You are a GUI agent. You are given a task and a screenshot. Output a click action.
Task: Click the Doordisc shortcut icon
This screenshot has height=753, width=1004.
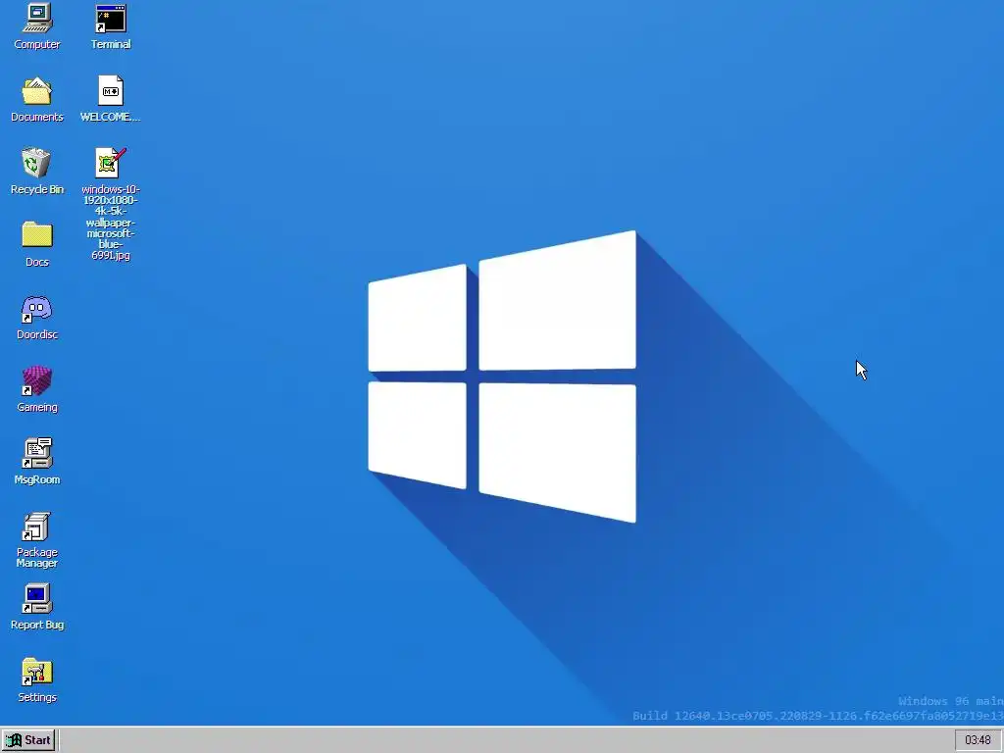tap(37, 309)
